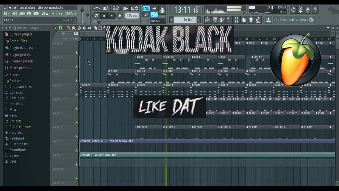Screen dimensions: 339x191
Task: Open the Mixer view
Action: 237,20
